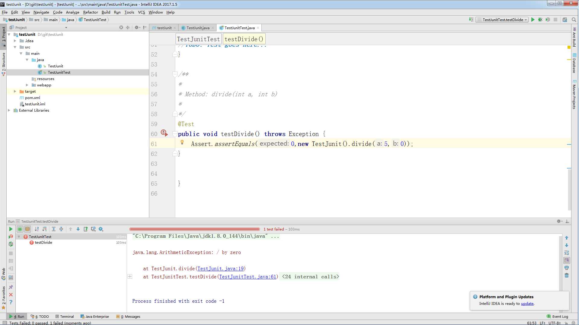Open the Database side panel
Screen dimensions: 579x325
pyautogui.click(x=574, y=63)
